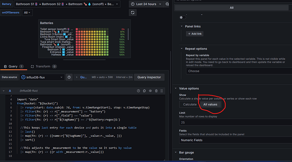Duplicate query A with the copy icon

pyautogui.click(x=144, y=91)
